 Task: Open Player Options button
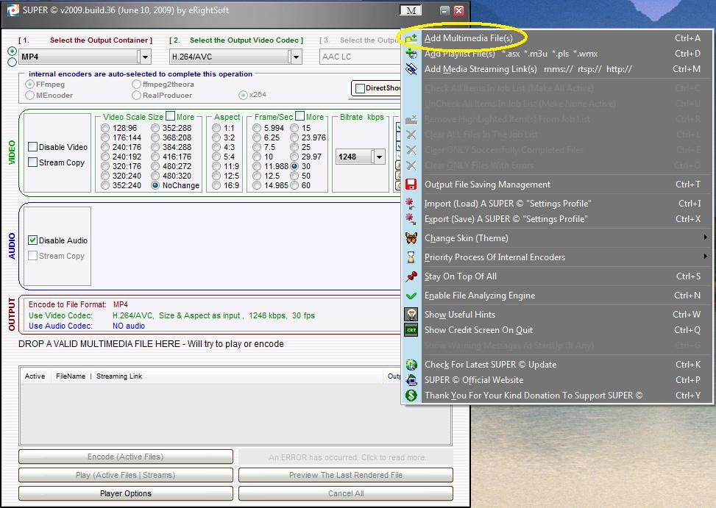(126, 493)
